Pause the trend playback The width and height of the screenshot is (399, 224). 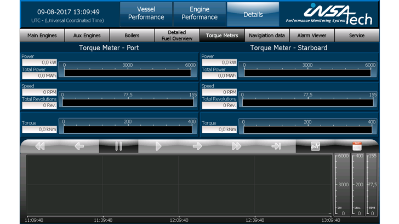tap(118, 146)
